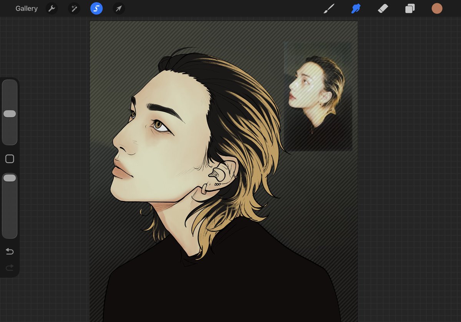Open the Adjustments menu with the magic wand
461x322 pixels.
pyautogui.click(x=74, y=8)
